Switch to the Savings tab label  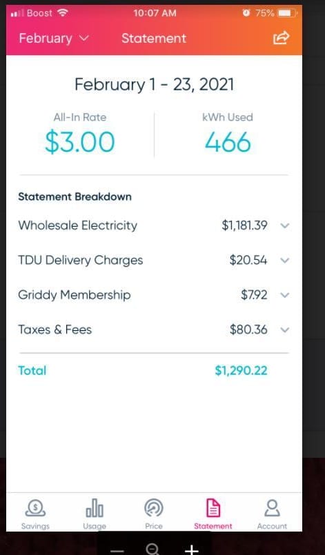(35, 526)
